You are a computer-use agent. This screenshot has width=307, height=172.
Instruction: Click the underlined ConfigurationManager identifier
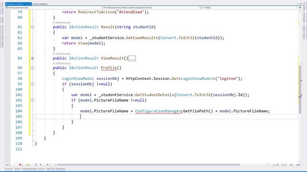[158, 111]
